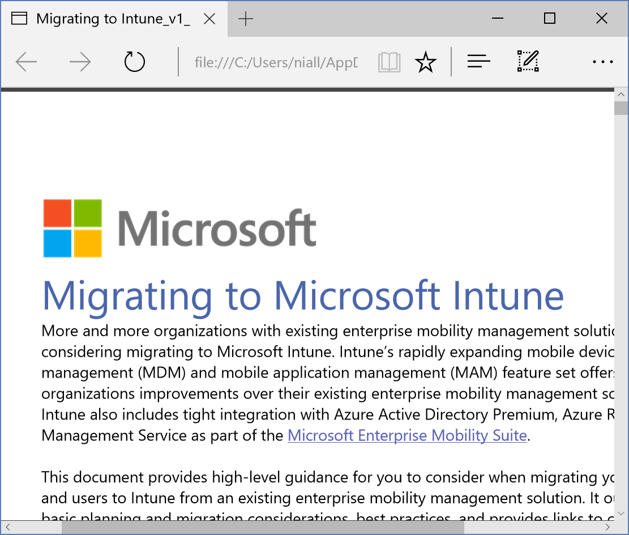
Task: Click the horizontal scrollbar right arrow
Action: pyautogui.click(x=607, y=527)
